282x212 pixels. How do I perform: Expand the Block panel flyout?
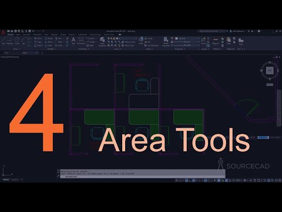tap(149, 49)
